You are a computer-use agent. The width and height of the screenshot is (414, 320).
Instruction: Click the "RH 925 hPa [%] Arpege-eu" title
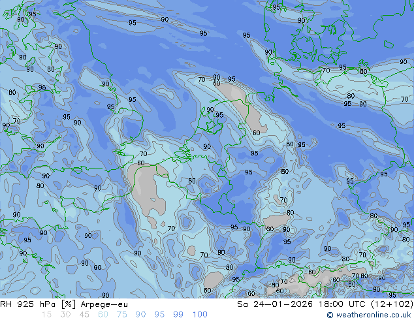[64, 304]
